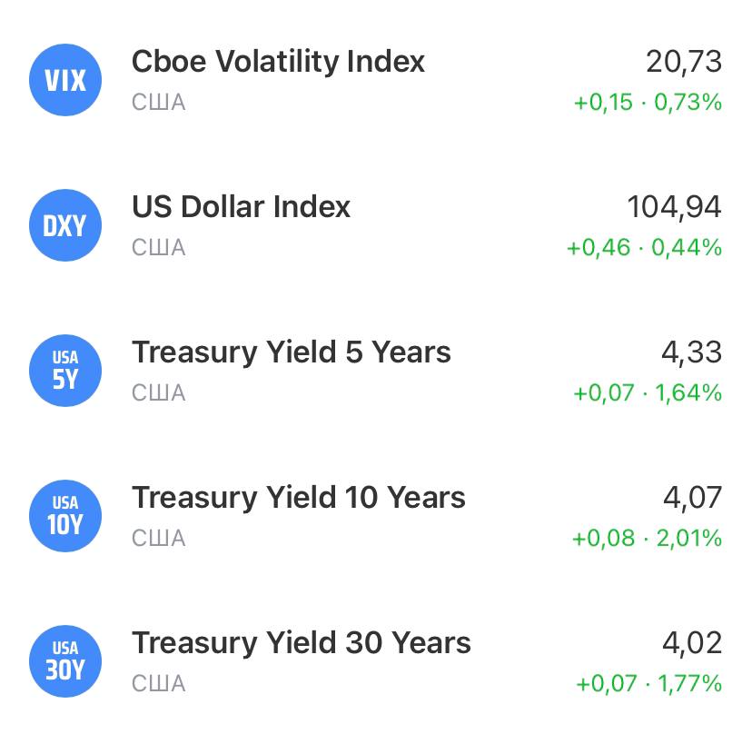Open Treasury Yield 5 Years entry
The image size is (752, 734).
291,352
